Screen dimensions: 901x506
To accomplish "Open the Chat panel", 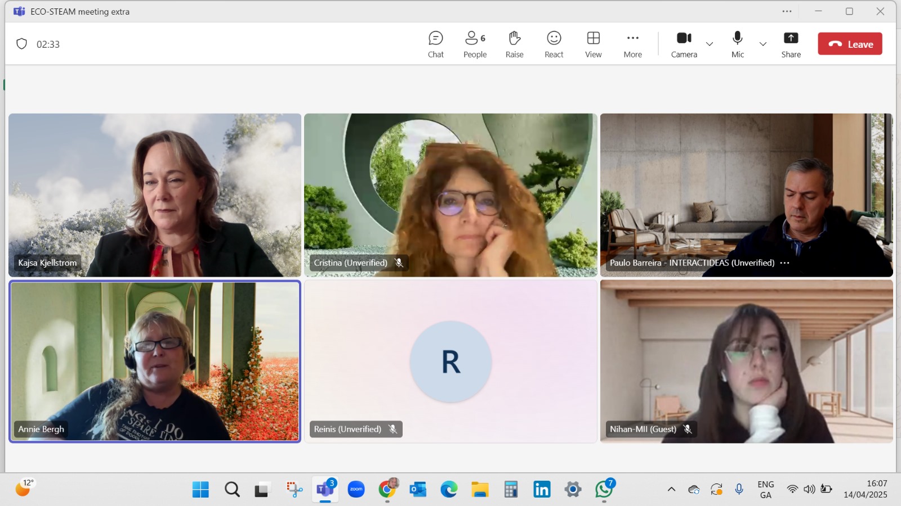I will click(435, 44).
